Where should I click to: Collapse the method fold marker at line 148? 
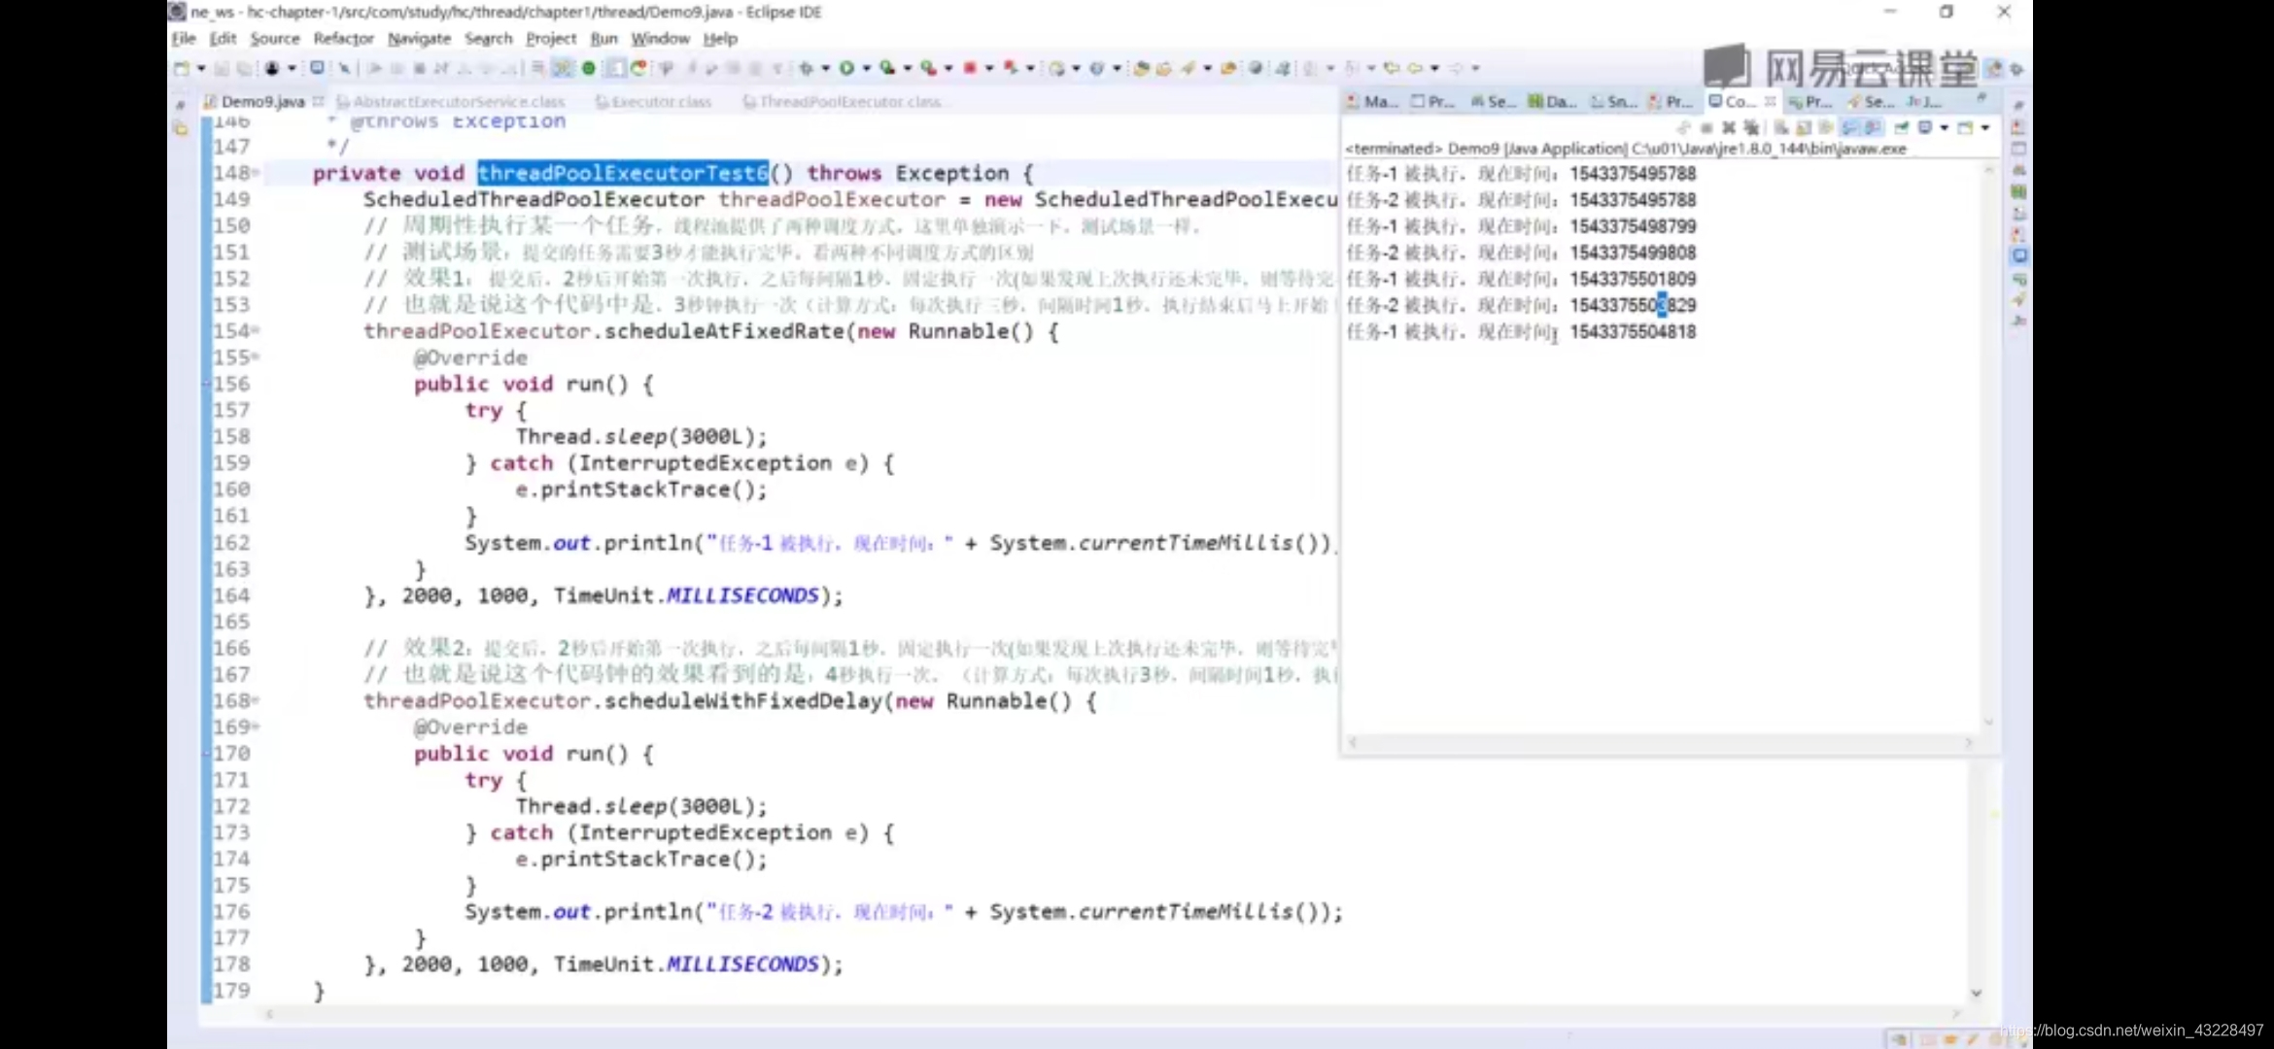256,173
